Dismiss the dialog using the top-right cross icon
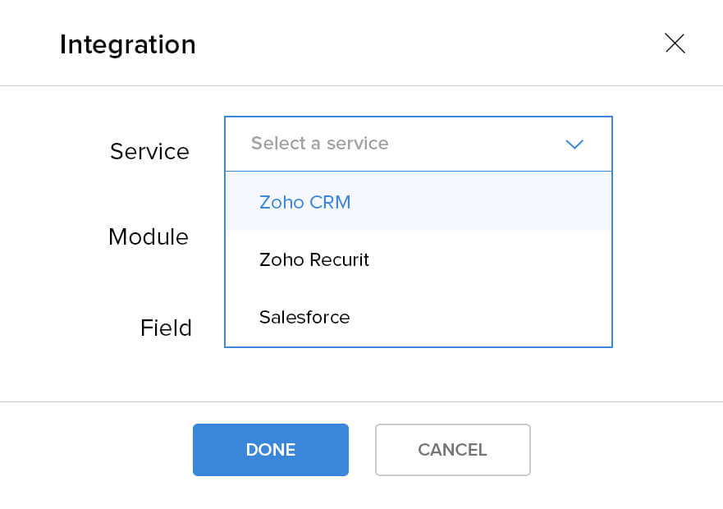 coord(675,44)
